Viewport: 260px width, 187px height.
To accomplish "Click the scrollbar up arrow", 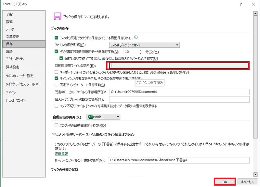I will tap(255, 13).
